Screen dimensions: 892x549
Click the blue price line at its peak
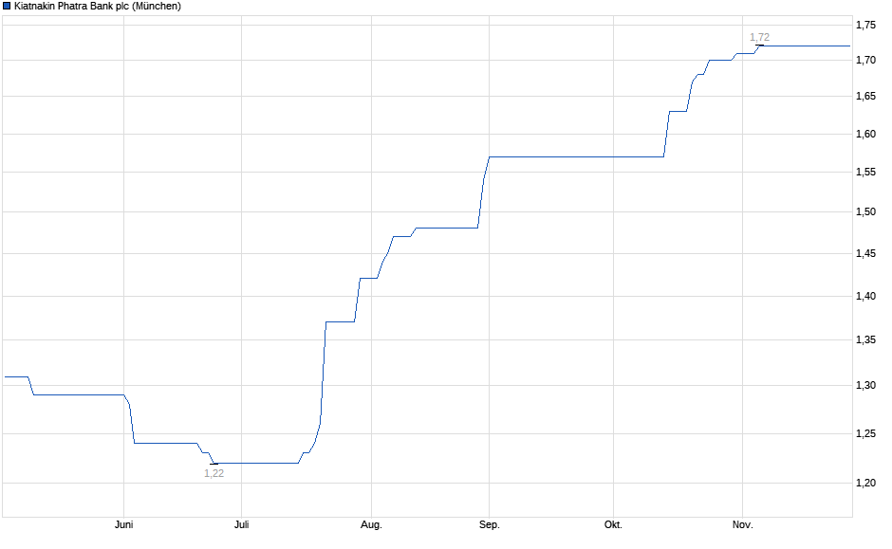(x=807, y=45)
